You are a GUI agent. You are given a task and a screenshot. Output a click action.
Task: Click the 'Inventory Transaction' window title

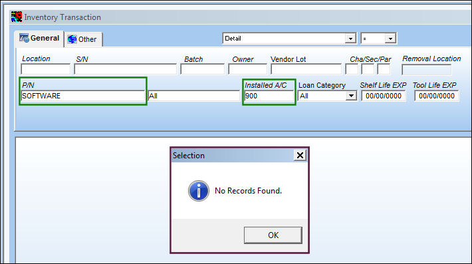[62, 17]
